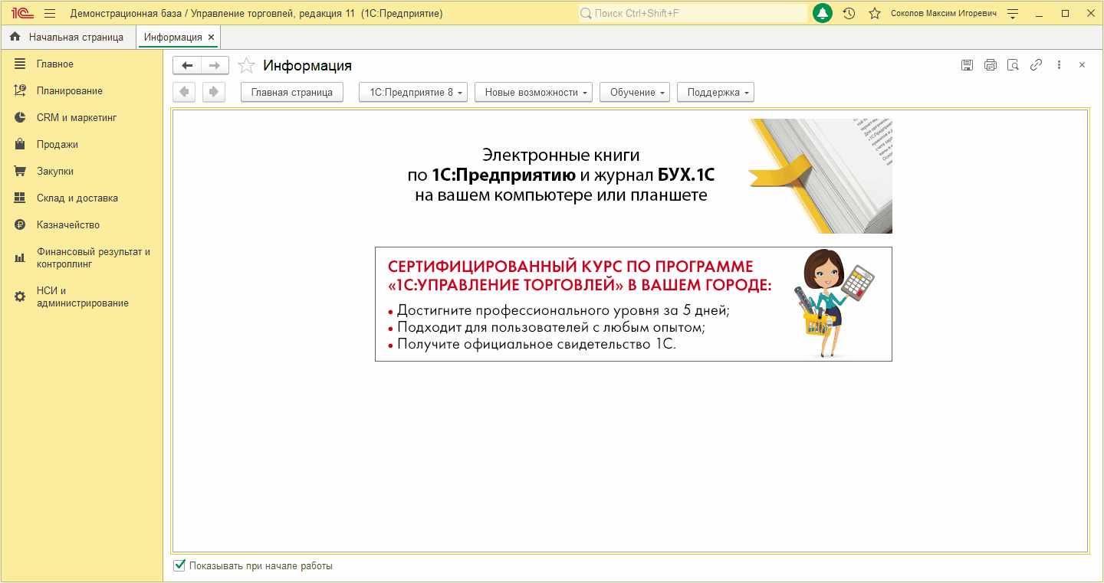
Task: Open the Закупки section
Action: [x=55, y=172]
